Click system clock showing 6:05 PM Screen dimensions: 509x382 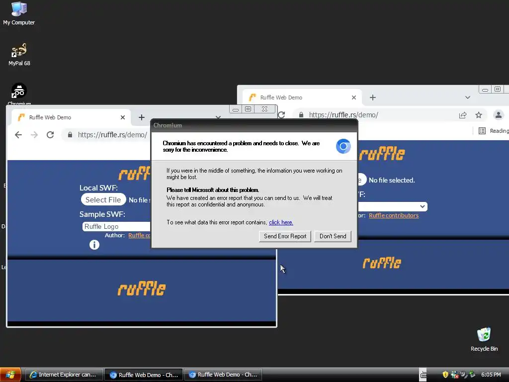[491, 375]
